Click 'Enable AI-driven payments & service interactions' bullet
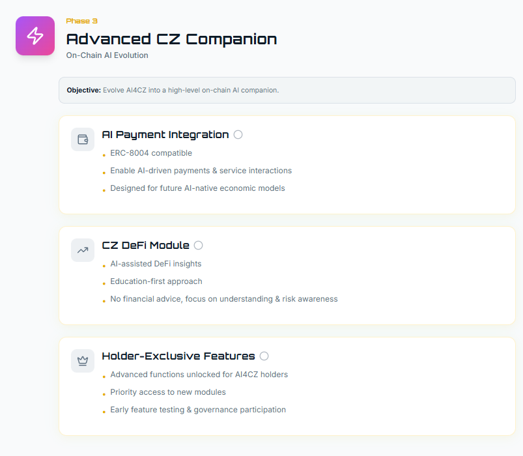Screen dimensions: 523x456 coord(201,171)
